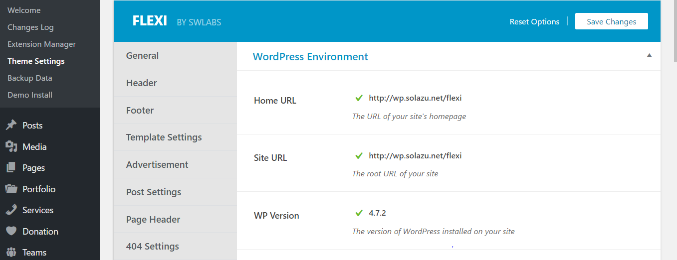Open the Footer settings tab
677x260 pixels.
click(x=175, y=110)
